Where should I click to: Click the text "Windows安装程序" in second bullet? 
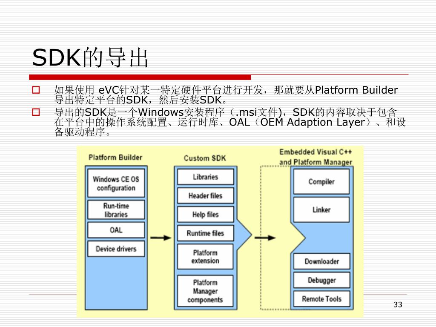(181, 112)
